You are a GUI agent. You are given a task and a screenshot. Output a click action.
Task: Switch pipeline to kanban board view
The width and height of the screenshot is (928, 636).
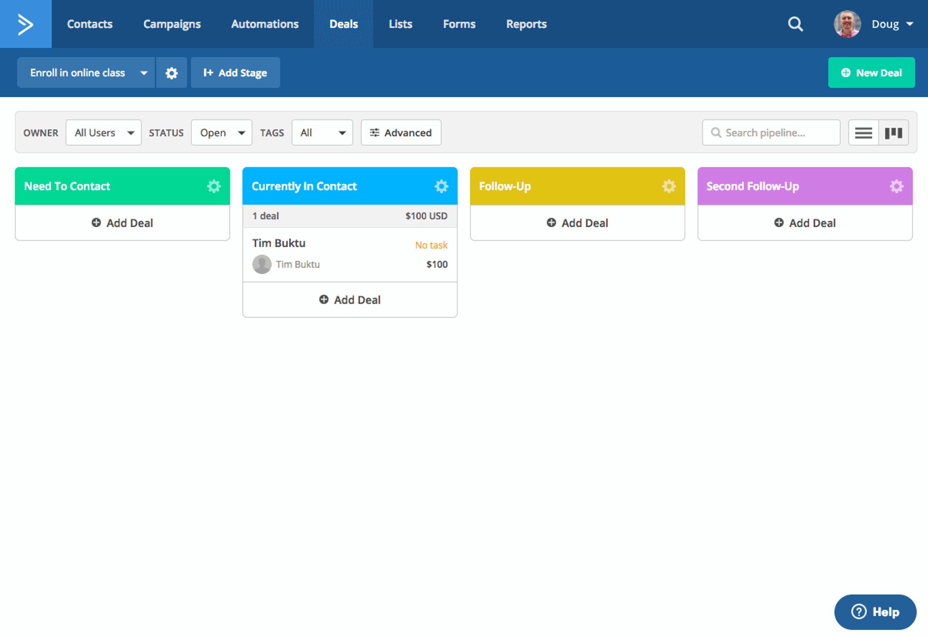pos(894,132)
